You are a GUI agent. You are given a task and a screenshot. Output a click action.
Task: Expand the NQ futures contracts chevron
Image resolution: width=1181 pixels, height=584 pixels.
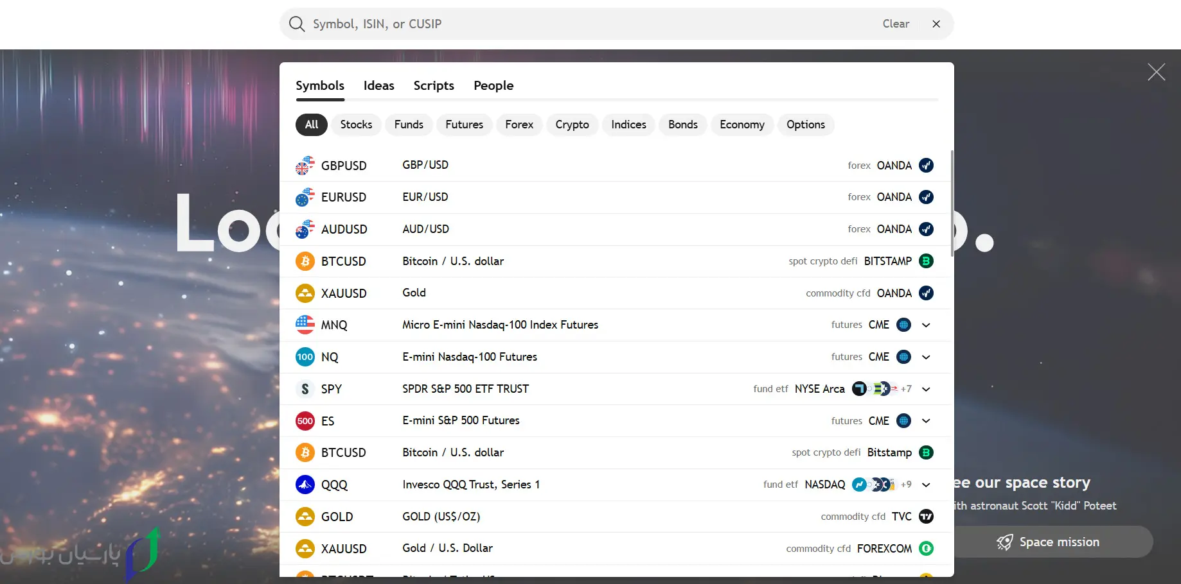point(926,357)
